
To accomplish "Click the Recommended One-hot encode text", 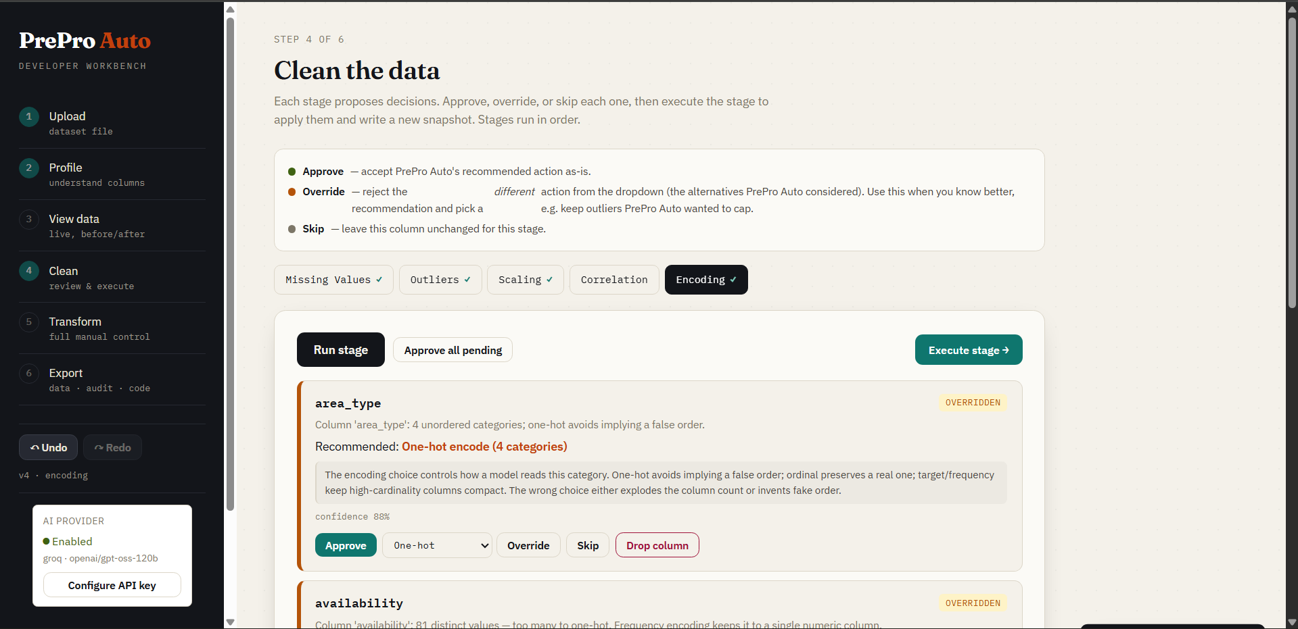I will pos(441,447).
